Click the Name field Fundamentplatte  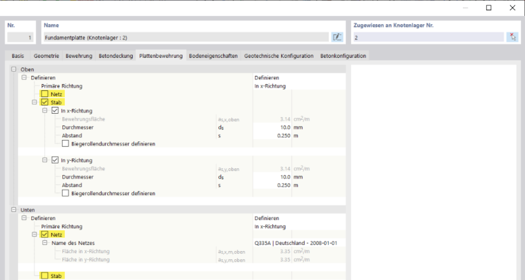[186, 37]
